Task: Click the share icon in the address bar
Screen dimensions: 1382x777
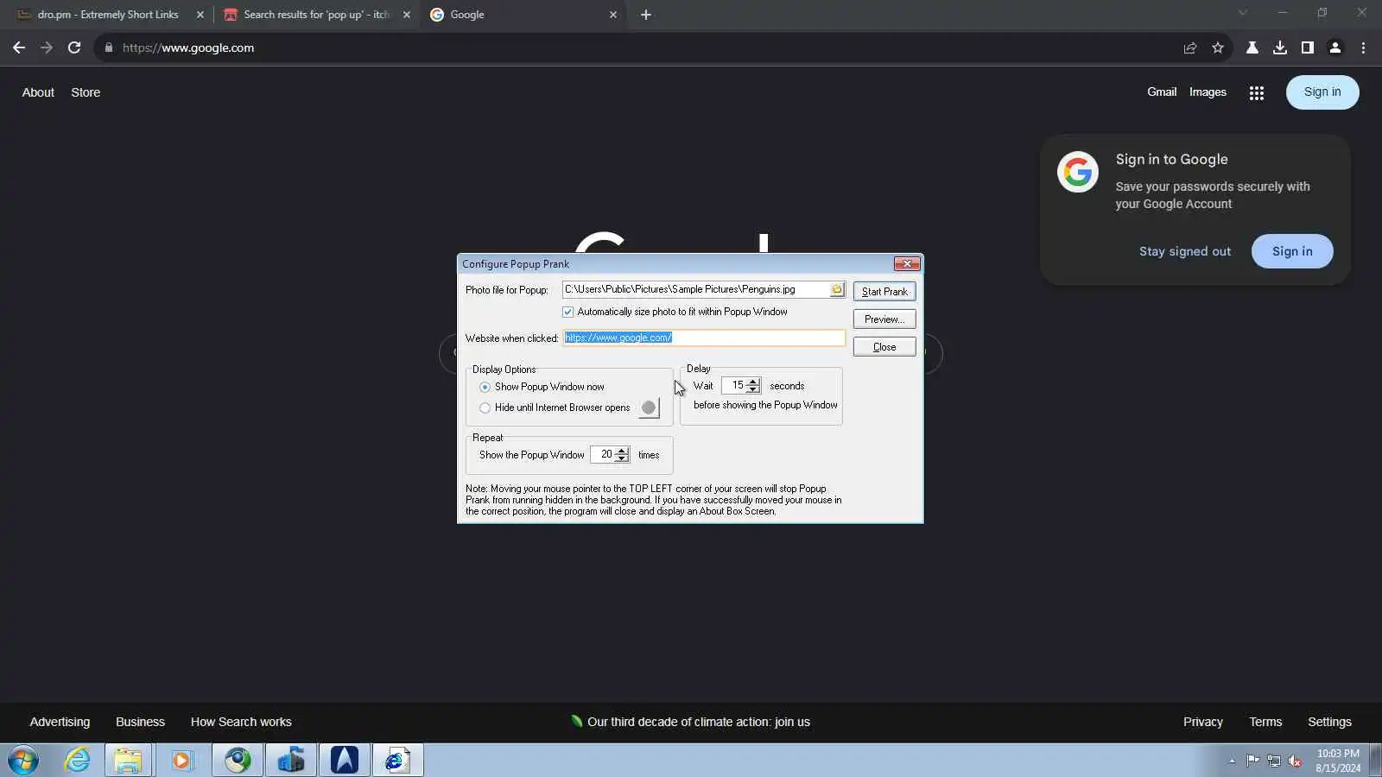Action: coord(1190,47)
